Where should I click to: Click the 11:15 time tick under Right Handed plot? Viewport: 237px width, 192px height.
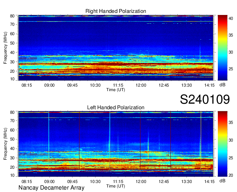coord(118,85)
